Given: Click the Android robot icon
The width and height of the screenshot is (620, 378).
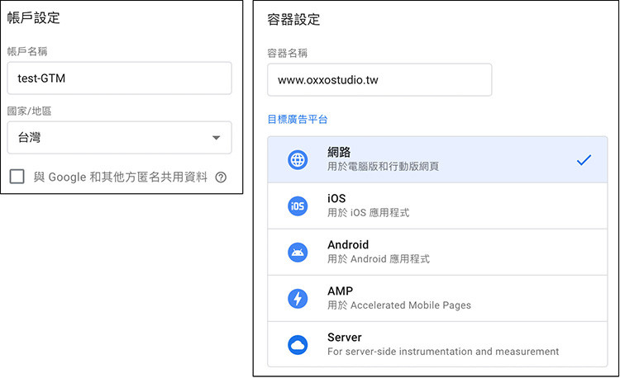Looking at the screenshot, I should 298,253.
